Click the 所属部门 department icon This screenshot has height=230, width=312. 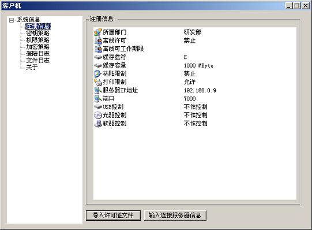pos(98,32)
